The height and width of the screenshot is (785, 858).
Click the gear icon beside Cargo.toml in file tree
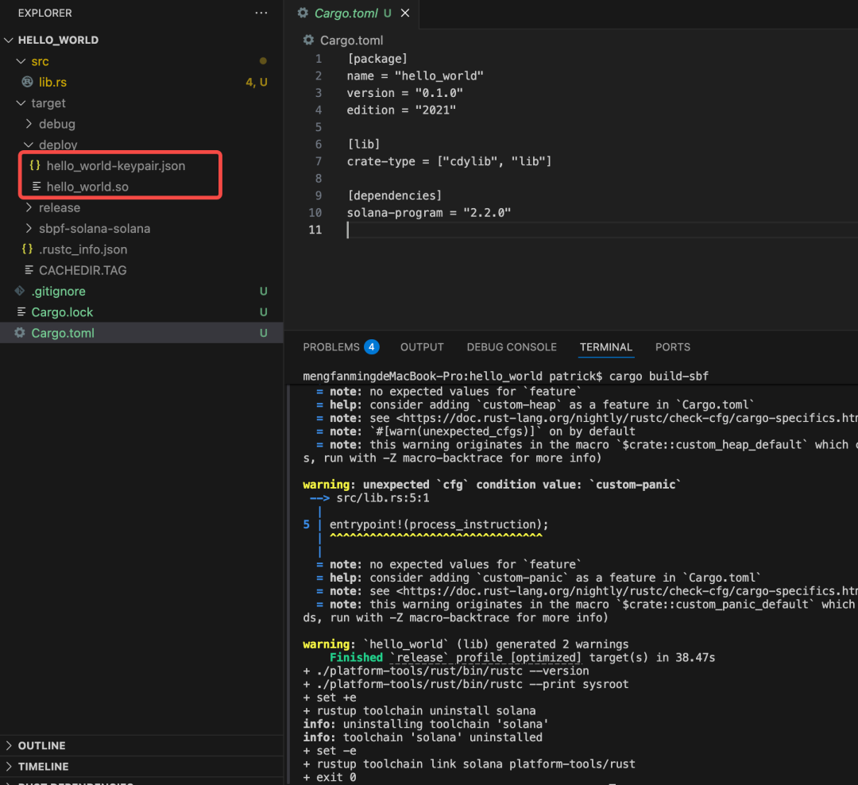[x=20, y=333]
